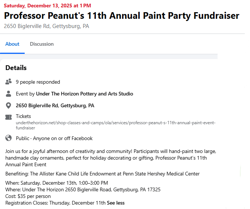
Task: Click the Details section heading
Action: (16, 68)
